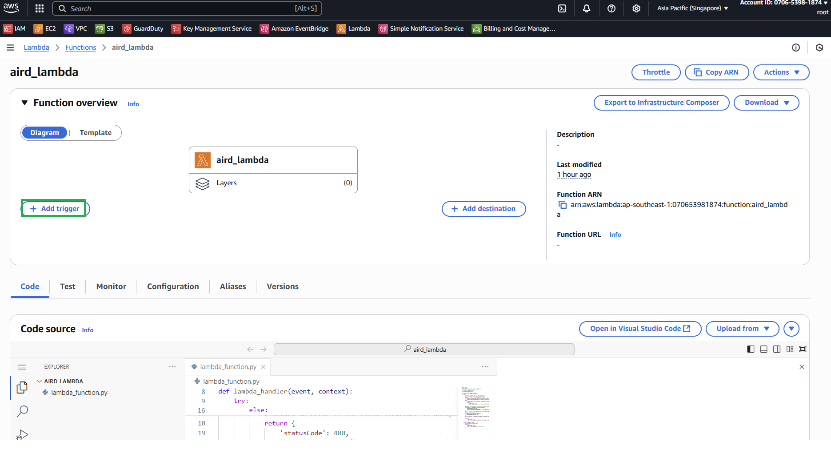
Task: Open the help question mark icon
Action: tap(611, 8)
